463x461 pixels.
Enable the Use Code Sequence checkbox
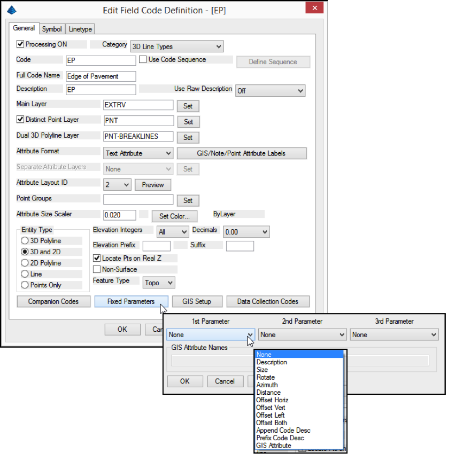tap(143, 59)
